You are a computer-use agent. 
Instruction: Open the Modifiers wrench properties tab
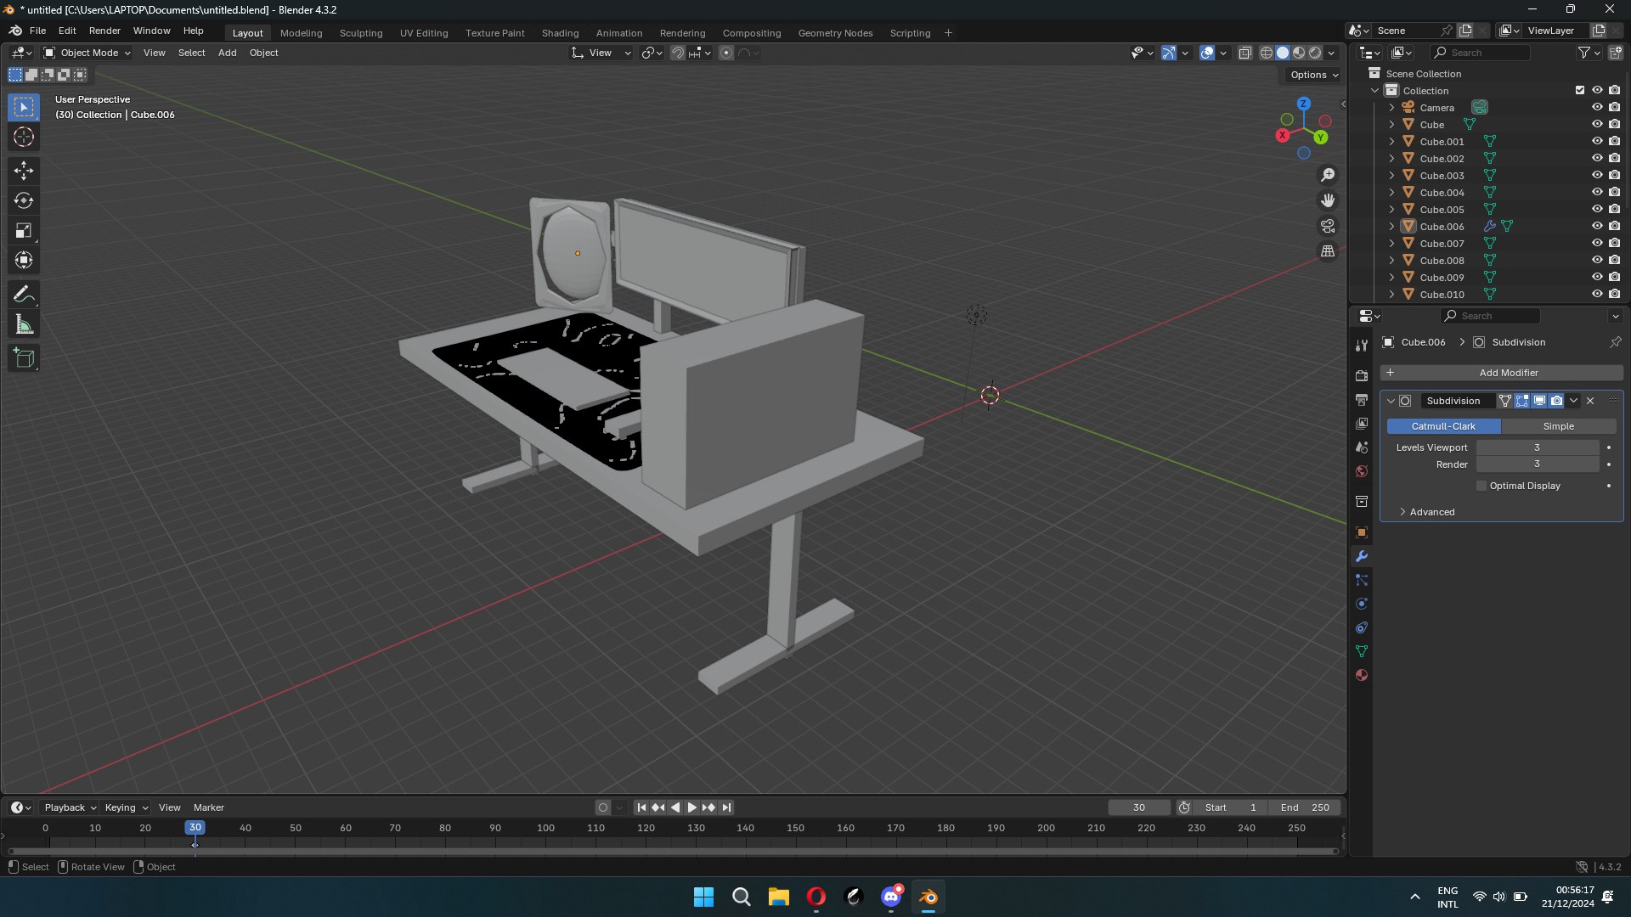tap(1362, 557)
